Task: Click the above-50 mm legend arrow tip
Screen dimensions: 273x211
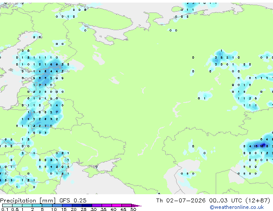Action: tap(136, 205)
